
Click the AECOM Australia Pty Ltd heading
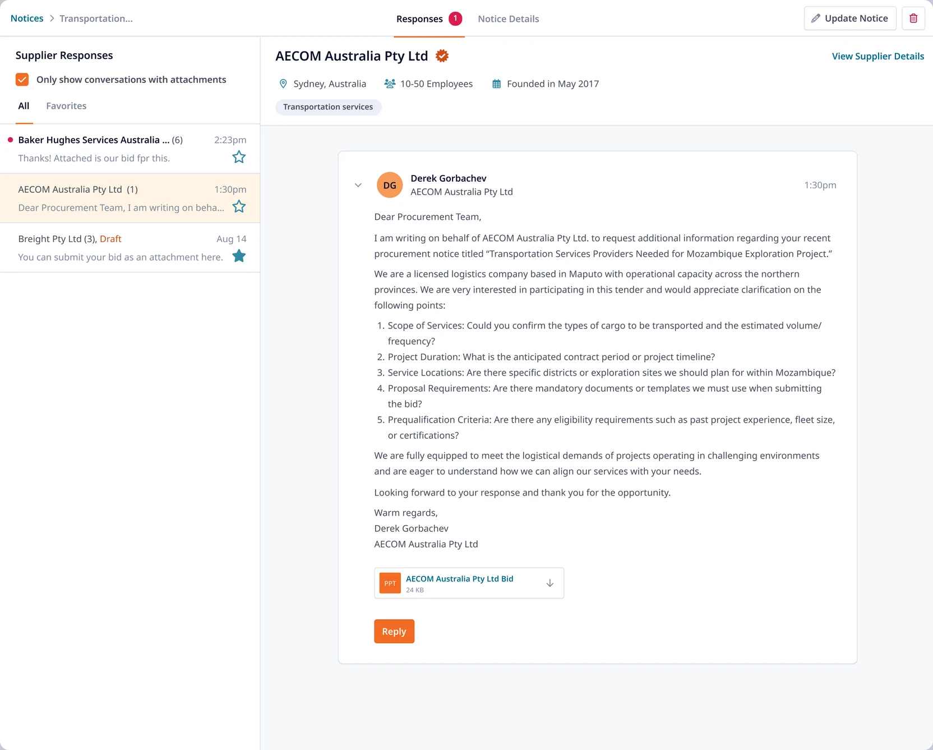352,56
